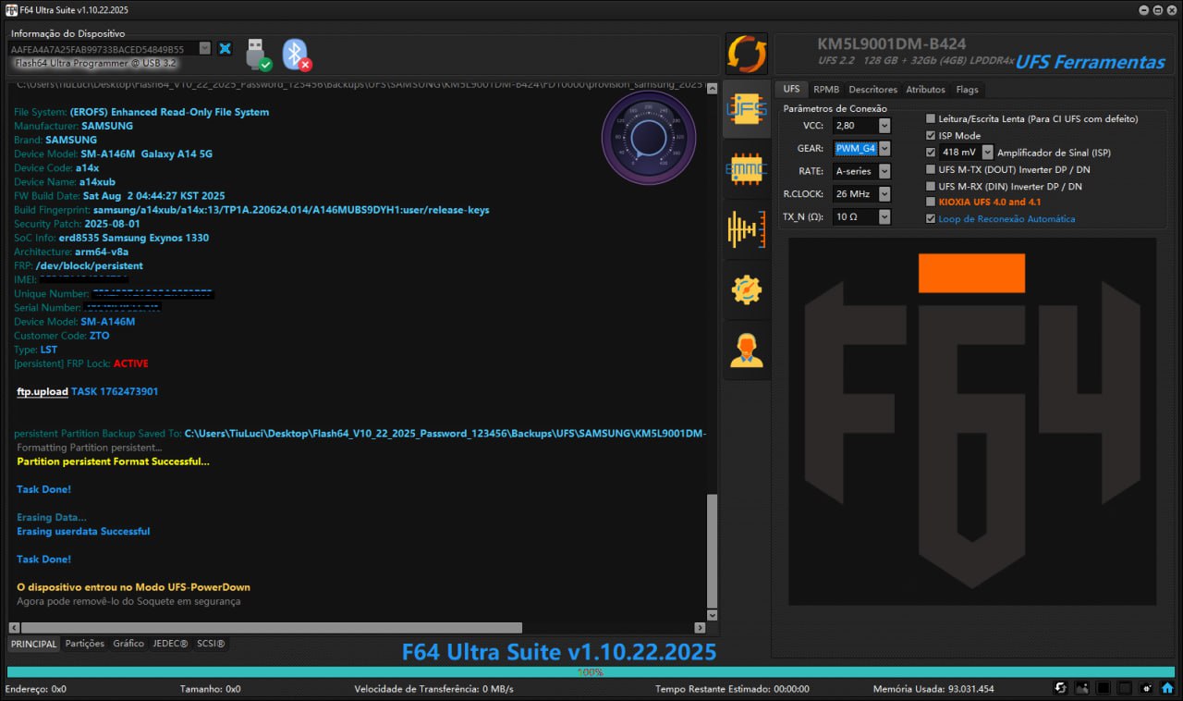This screenshot has height=701, width=1183.
Task: Click the FRP Lock ACTIVE status text
Action: pyautogui.click(x=130, y=363)
